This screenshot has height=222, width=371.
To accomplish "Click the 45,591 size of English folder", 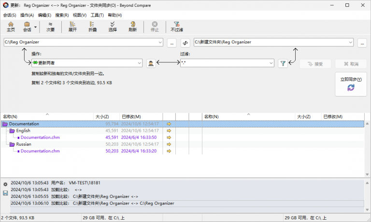I will 112,131.
